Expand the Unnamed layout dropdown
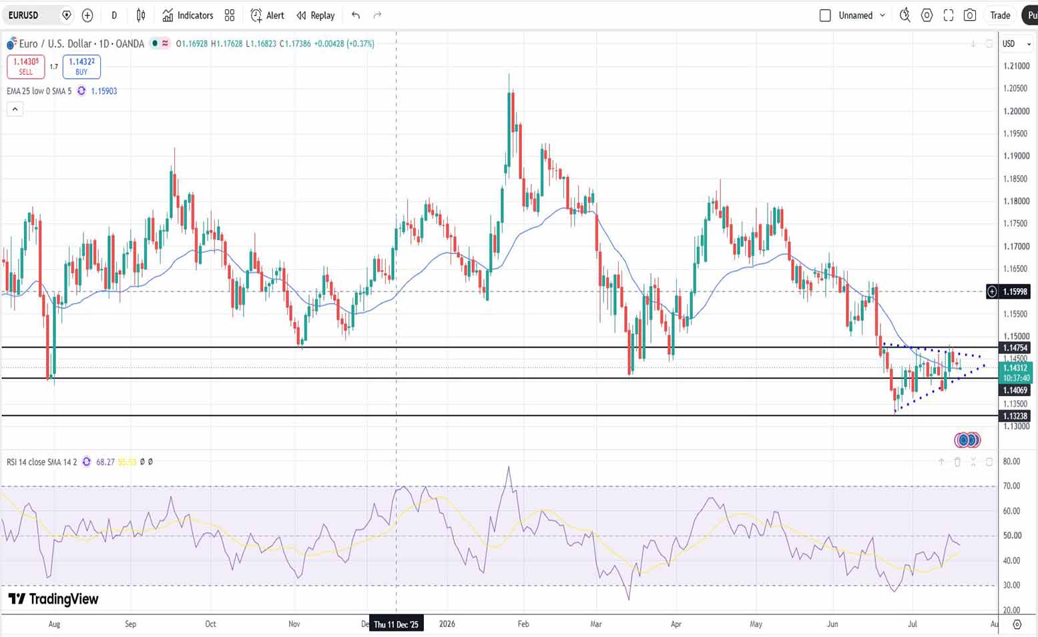 pos(882,15)
